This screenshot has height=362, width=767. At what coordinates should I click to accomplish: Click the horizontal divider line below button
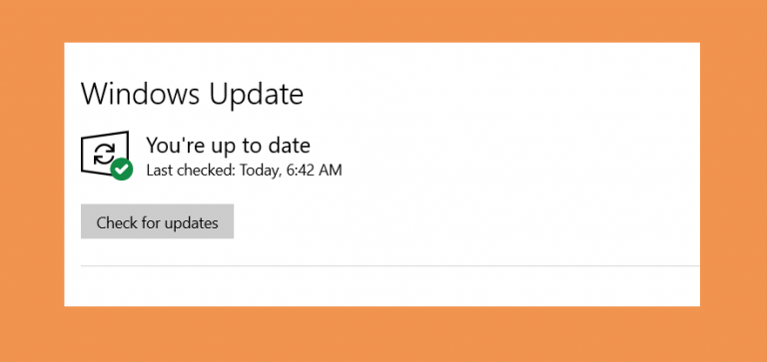click(x=390, y=266)
